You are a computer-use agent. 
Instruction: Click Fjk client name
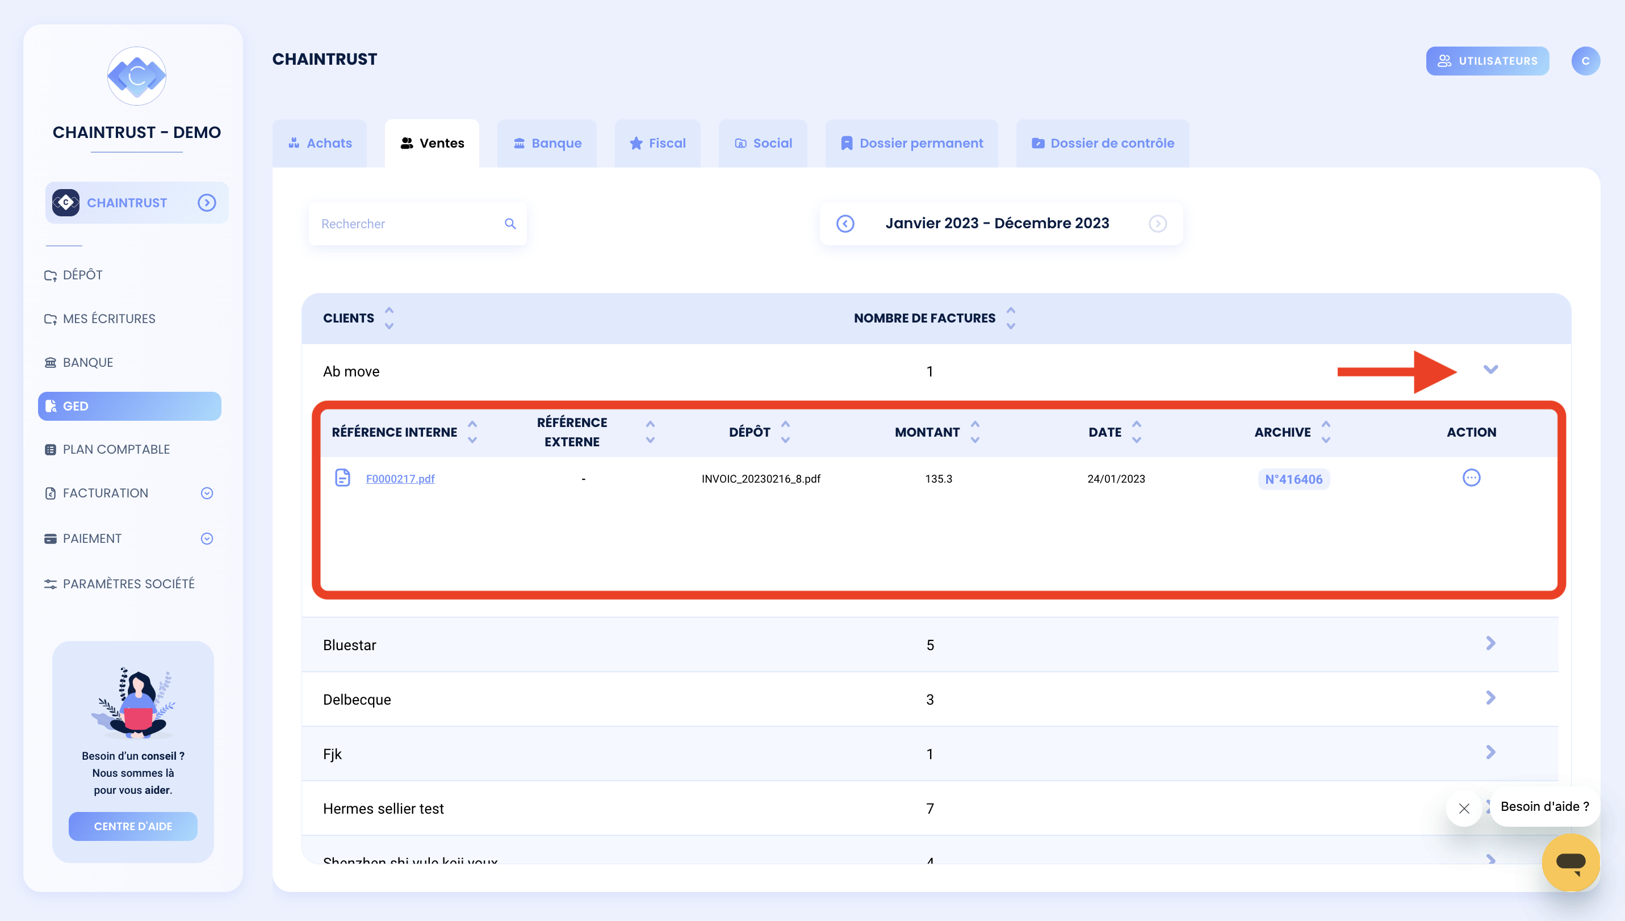click(x=332, y=754)
